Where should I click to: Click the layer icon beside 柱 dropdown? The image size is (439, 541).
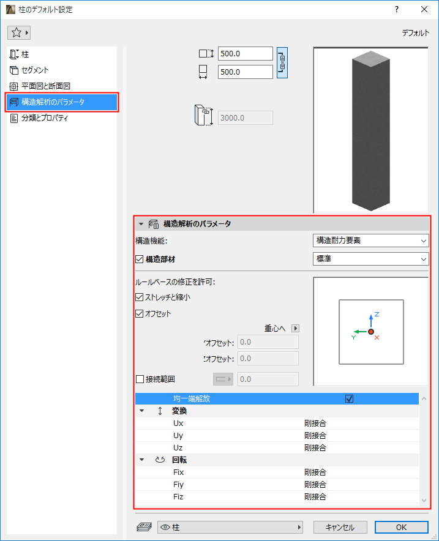click(x=144, y=527)
